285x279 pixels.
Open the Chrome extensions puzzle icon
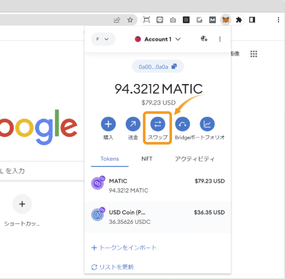239,20
